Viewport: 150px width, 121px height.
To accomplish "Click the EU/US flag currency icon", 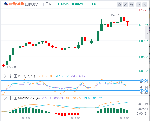I will pyautogui.click(x=6, y=4).
